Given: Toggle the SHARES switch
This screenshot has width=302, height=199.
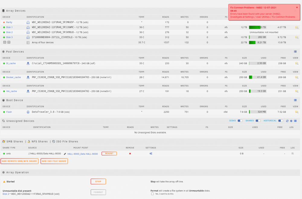Looking at the screenshot, I should [x=258, y=121].
